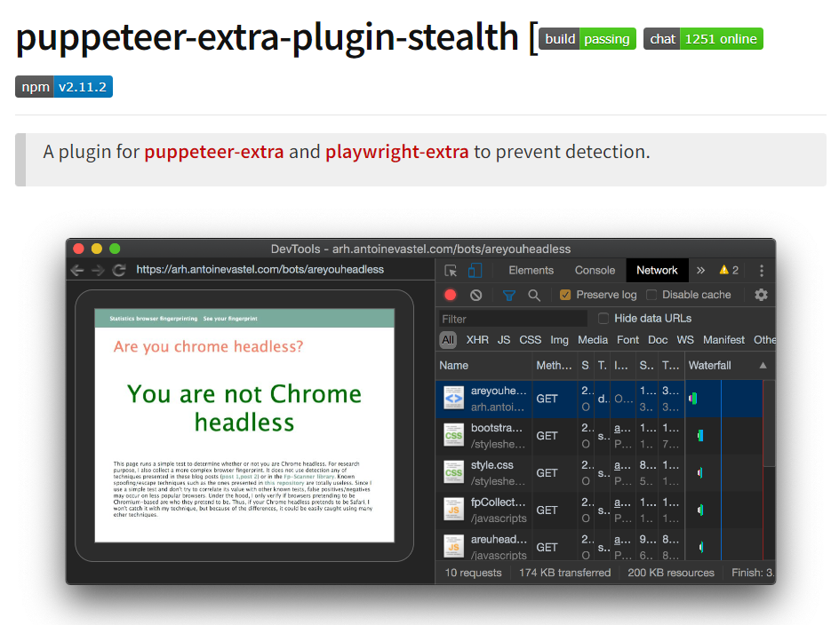Open the DevTools three-dot menu
The image size is (839, 625).
(x=762, y=271)
